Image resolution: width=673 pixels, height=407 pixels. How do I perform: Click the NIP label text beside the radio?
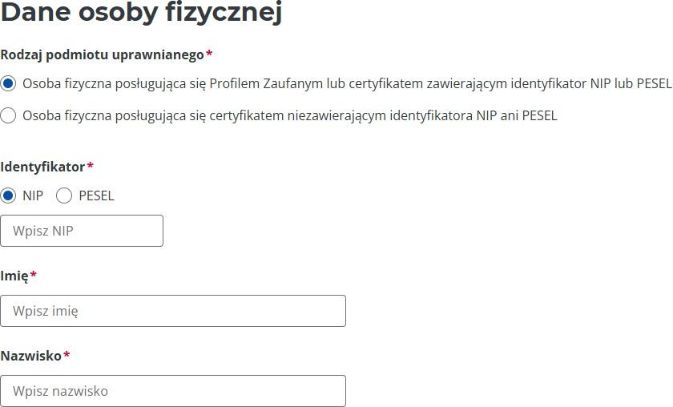33,195
